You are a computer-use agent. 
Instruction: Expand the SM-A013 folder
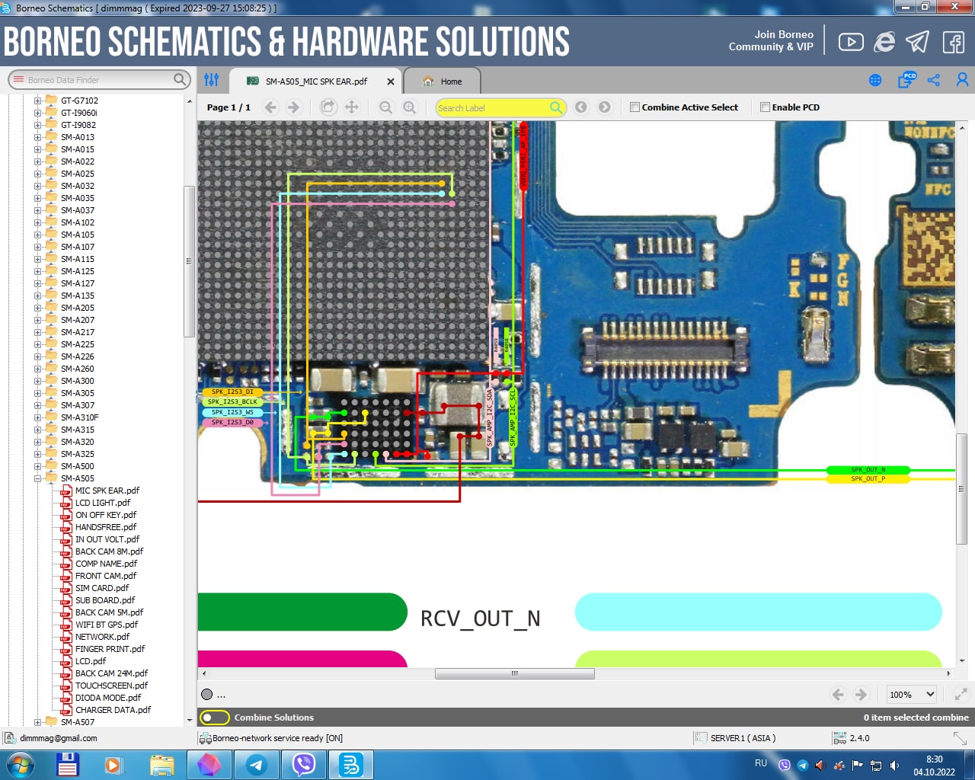37,137
